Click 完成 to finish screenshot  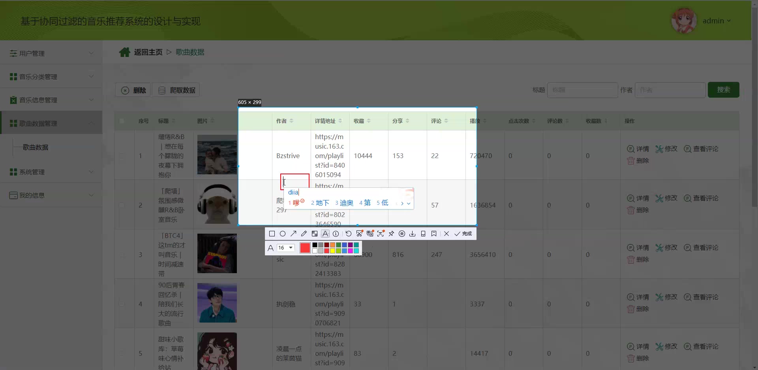pyautogui.click(x=463, y=234)
